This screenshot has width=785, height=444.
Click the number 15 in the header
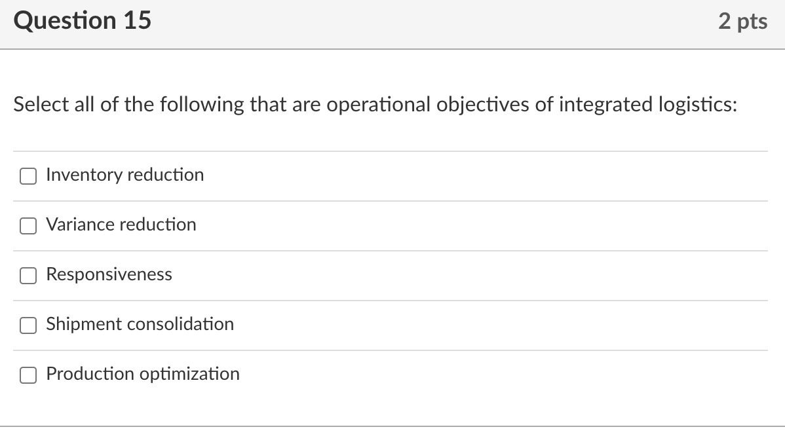[x=136, y=21]
